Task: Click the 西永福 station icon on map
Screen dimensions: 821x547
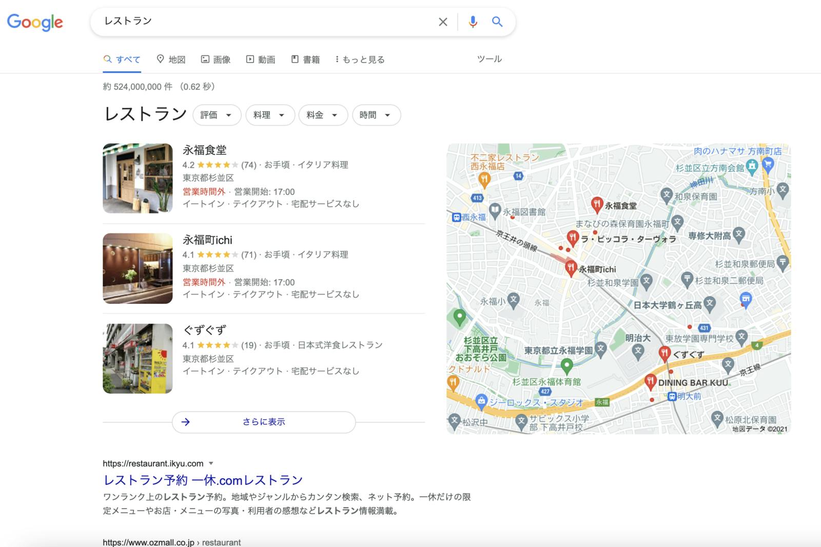Action: (456, 218)
